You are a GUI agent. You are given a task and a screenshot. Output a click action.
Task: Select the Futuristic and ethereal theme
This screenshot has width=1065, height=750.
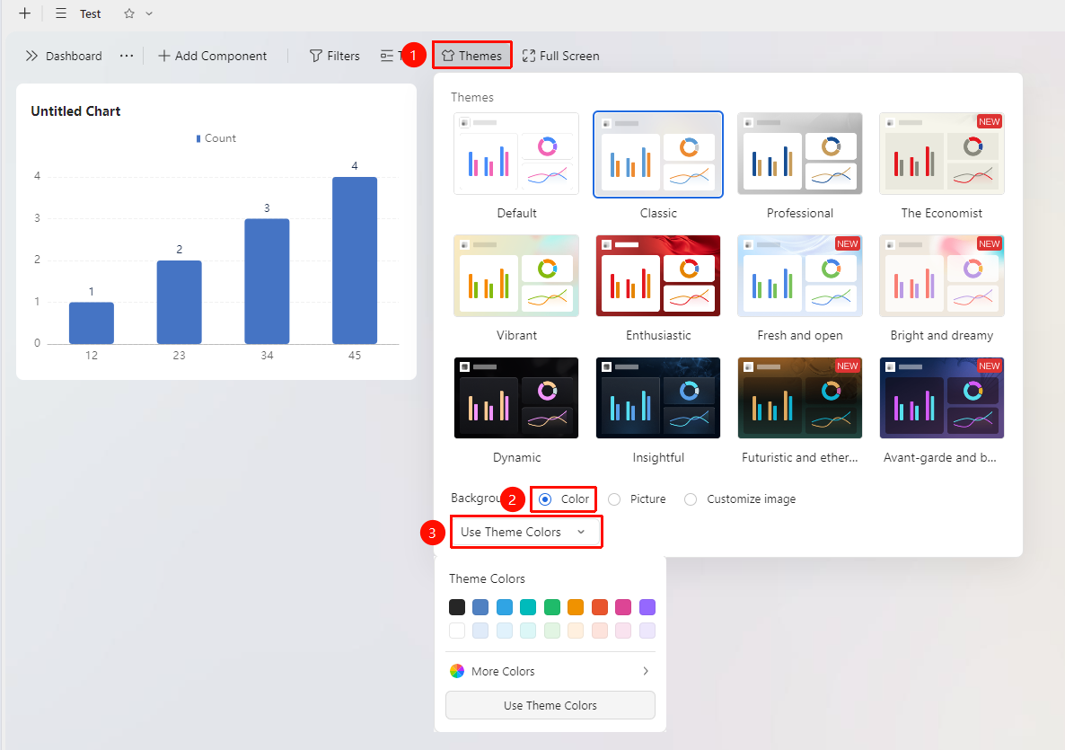pyautogui.click(x=800, y=398)
